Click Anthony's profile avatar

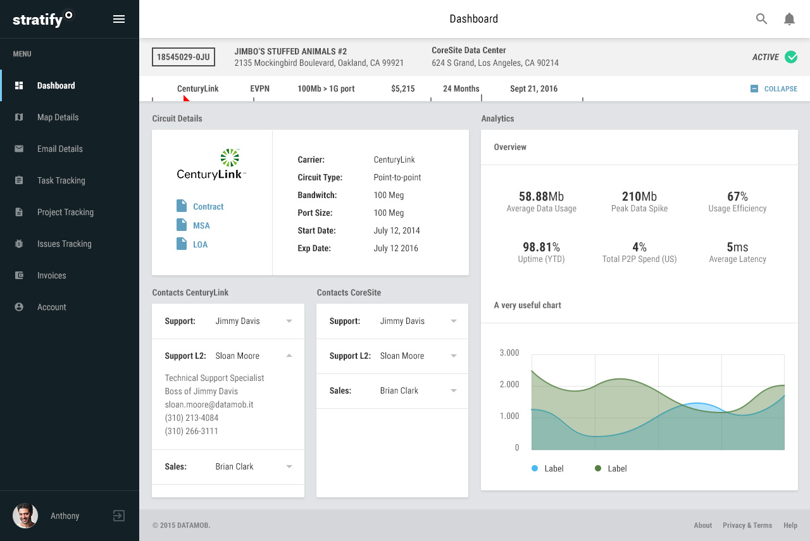pos(25,516)
